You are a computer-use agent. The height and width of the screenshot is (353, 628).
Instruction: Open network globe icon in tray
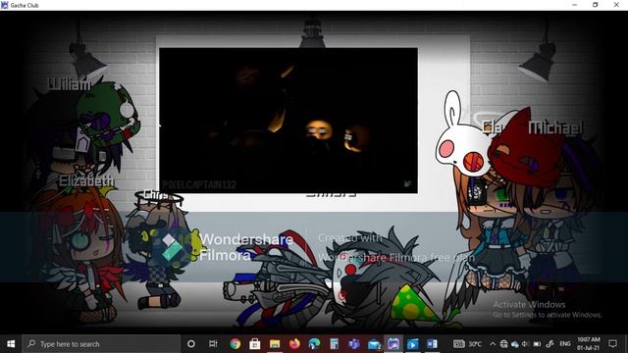click(x=503, y=344)
